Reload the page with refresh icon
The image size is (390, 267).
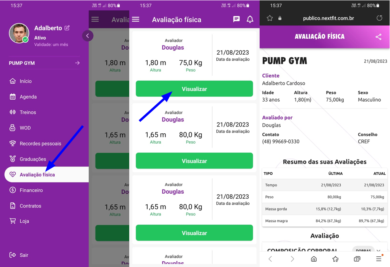click(x=379, y=18)
